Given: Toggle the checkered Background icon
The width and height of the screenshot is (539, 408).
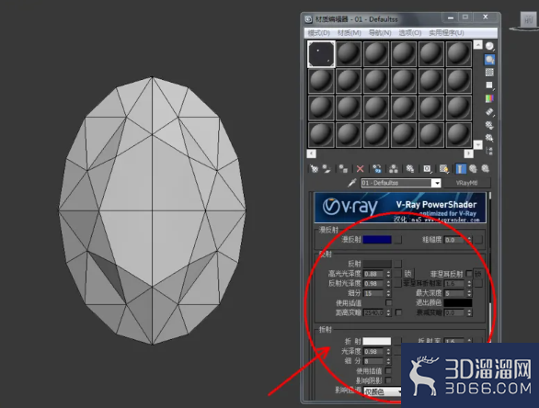Looking at the screenshot, I should (x=489, y=72).
